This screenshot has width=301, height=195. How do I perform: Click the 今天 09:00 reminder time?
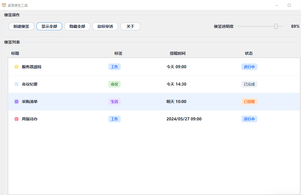176,67
